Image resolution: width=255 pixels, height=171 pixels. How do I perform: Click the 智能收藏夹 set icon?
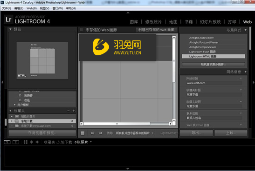pyautogui.click(x=17, y=116)
